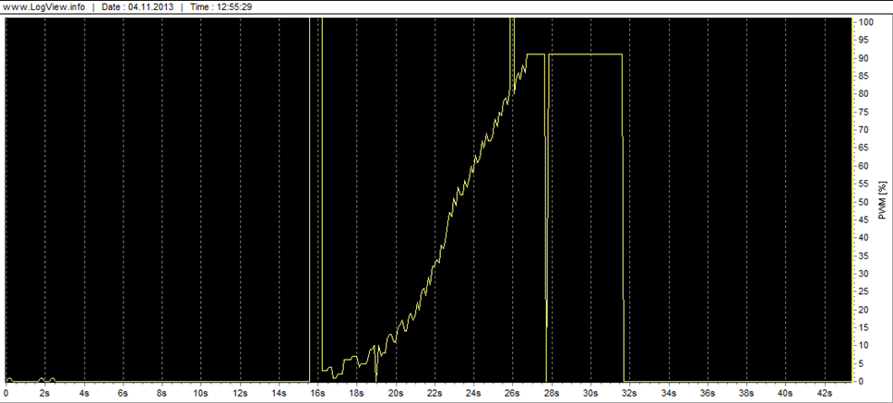Click the 100 label on PWM axis
The height and width of the screenshot is (403, 893).
pos(867,21)
